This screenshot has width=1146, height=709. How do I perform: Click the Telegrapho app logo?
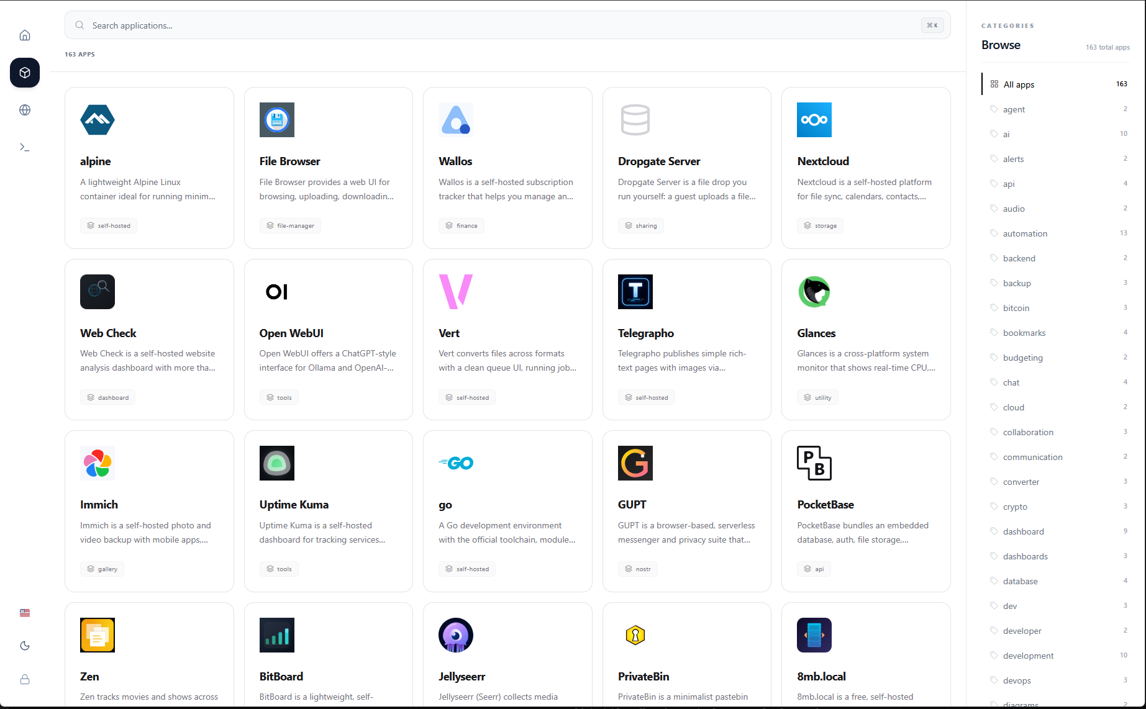[x=635, y=292]
